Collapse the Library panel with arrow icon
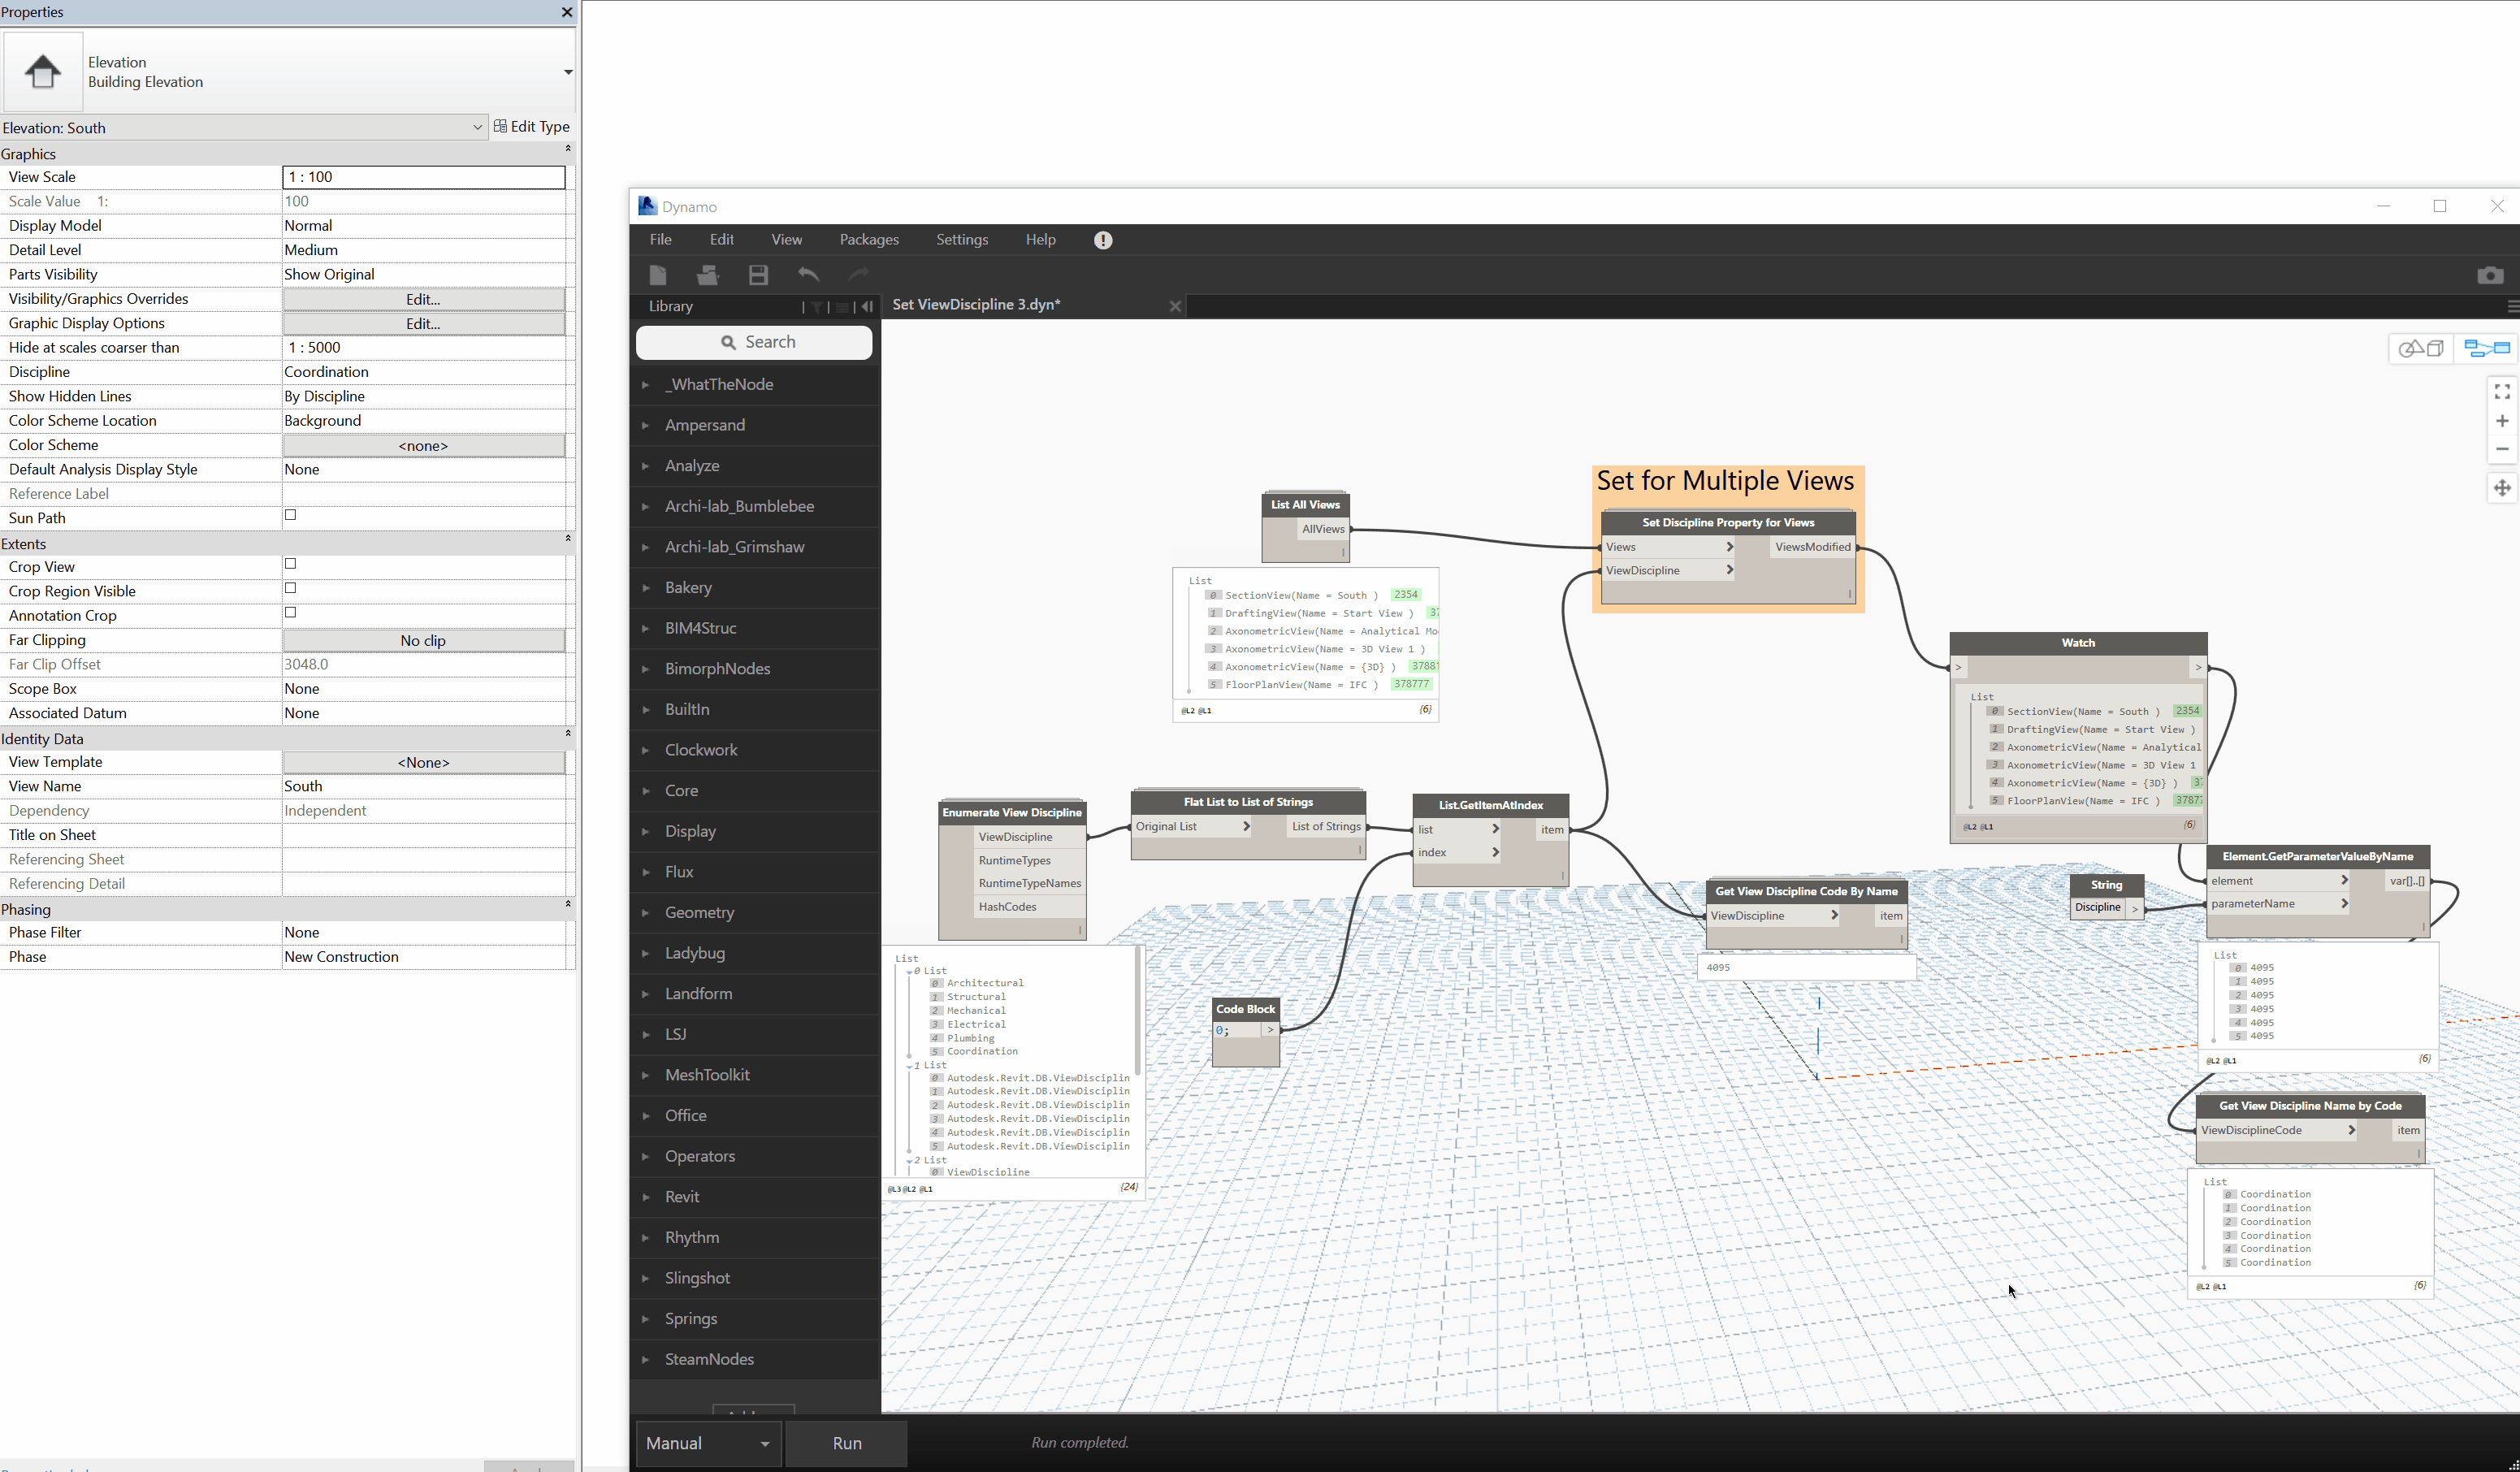Screen dimensions: 2520x1472 (867, 307)
